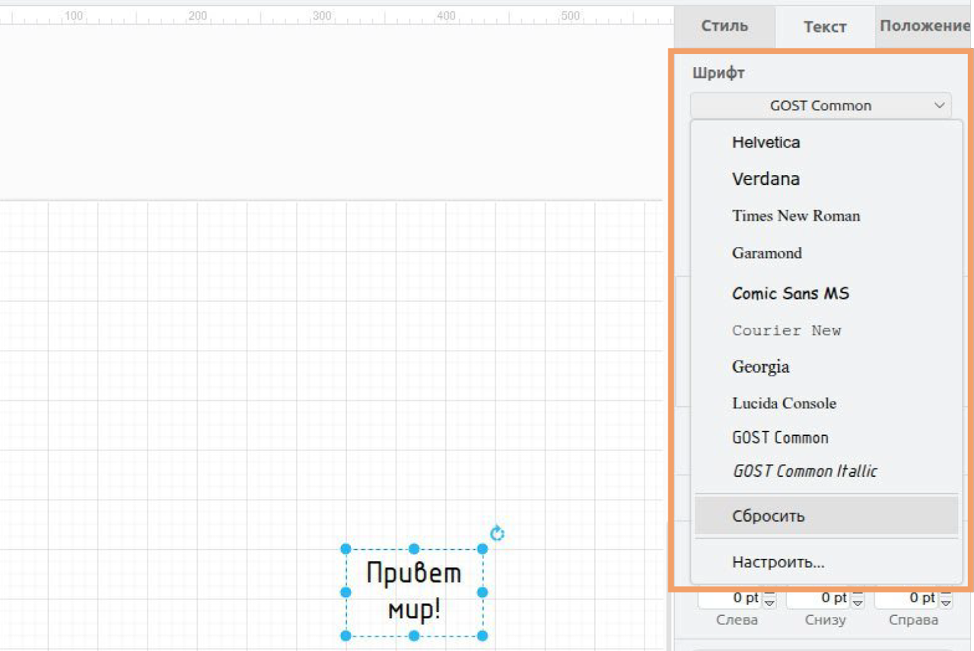Click the left-middle resize handle of the text box

coord(345,592)
